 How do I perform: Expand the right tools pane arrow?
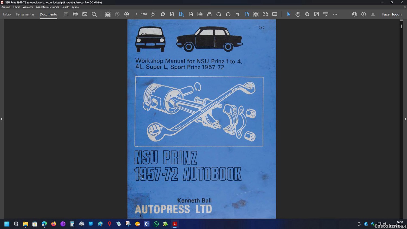(405, 119)
